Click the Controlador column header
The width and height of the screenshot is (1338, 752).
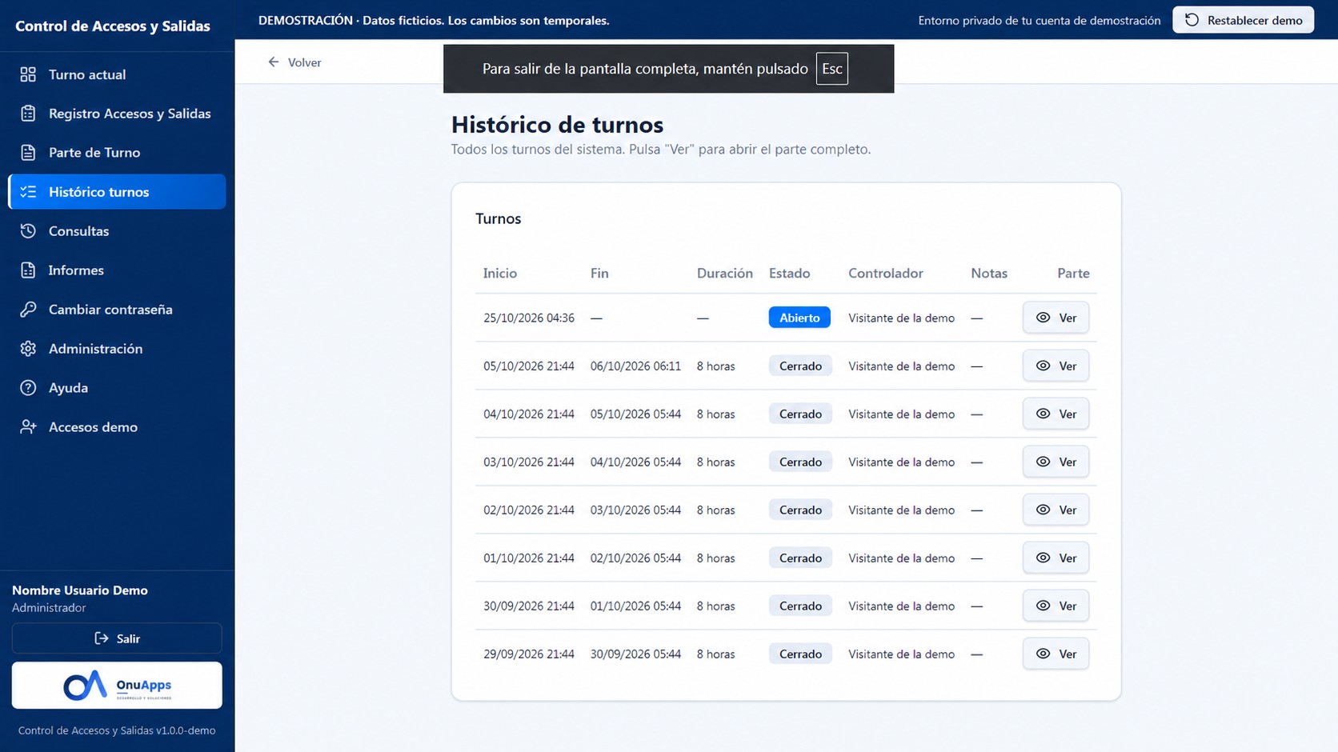click(886, 273)
